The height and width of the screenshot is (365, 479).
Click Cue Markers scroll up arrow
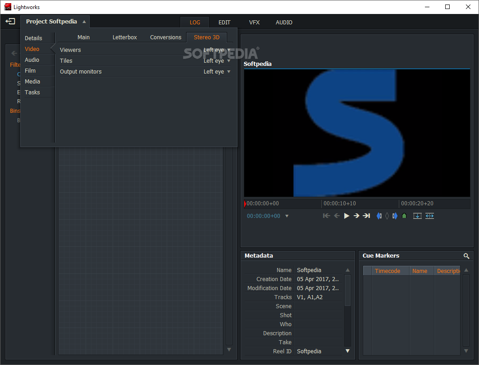click(466, 270)
